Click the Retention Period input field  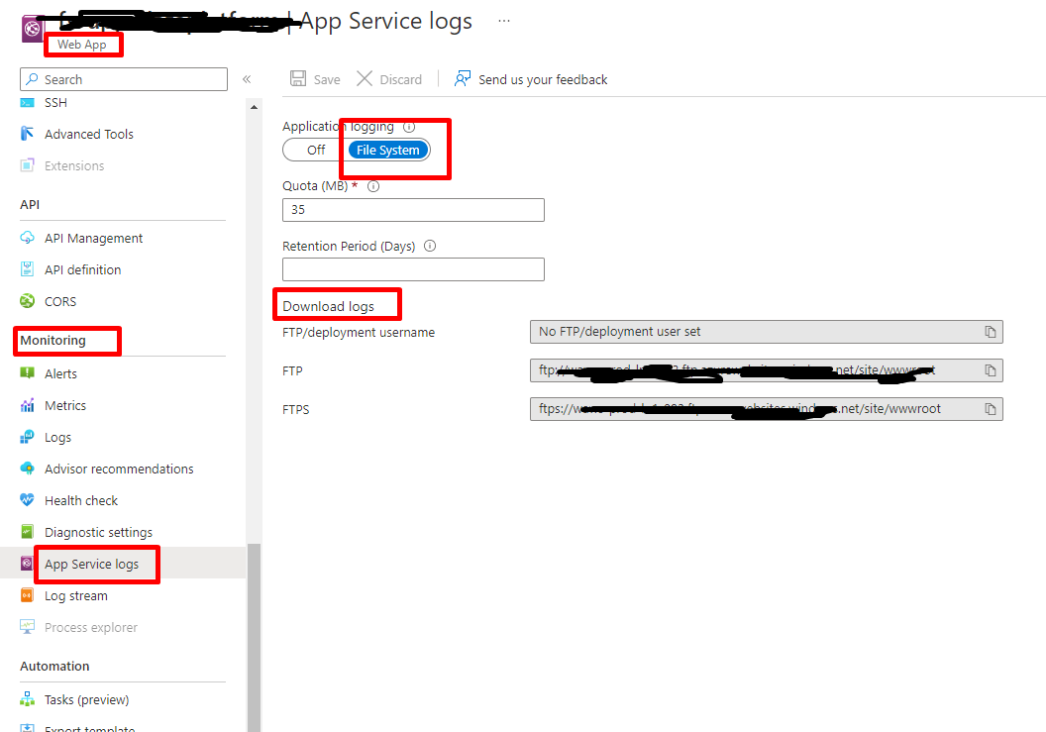[x=413, y=268]
